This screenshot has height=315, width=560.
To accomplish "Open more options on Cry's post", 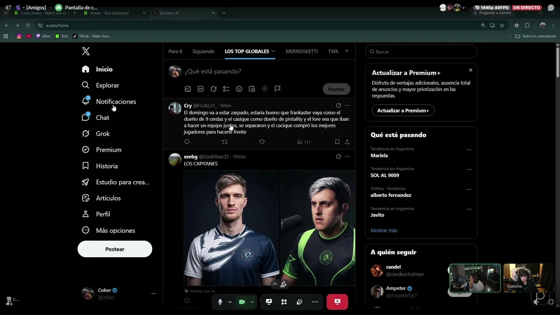I will click(347, 105).
